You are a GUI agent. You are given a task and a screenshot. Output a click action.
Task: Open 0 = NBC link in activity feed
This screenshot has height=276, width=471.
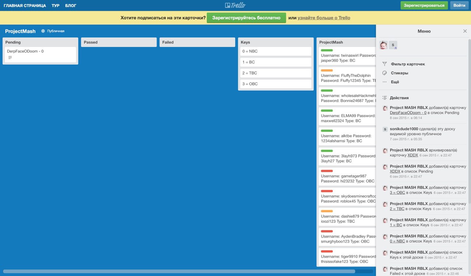(x=397, y=241)
